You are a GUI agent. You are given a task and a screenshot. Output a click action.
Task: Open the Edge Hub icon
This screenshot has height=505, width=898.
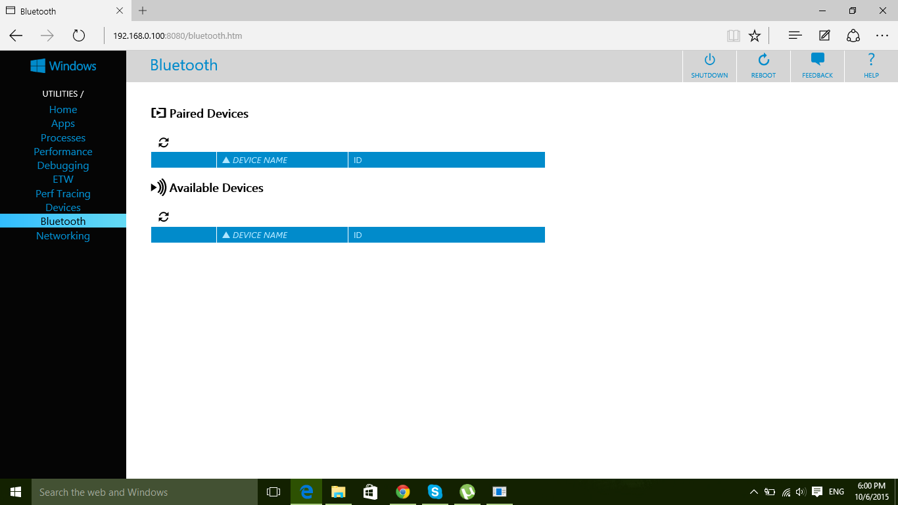coord(795,36)
